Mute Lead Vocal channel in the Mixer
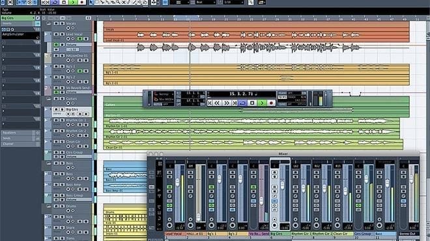430x241 pixels. 169,172
